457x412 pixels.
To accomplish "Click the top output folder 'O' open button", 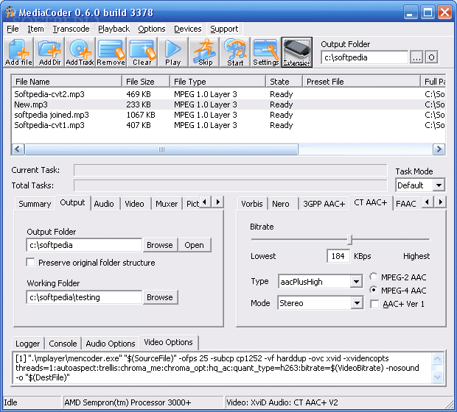I will pos(432,57).
